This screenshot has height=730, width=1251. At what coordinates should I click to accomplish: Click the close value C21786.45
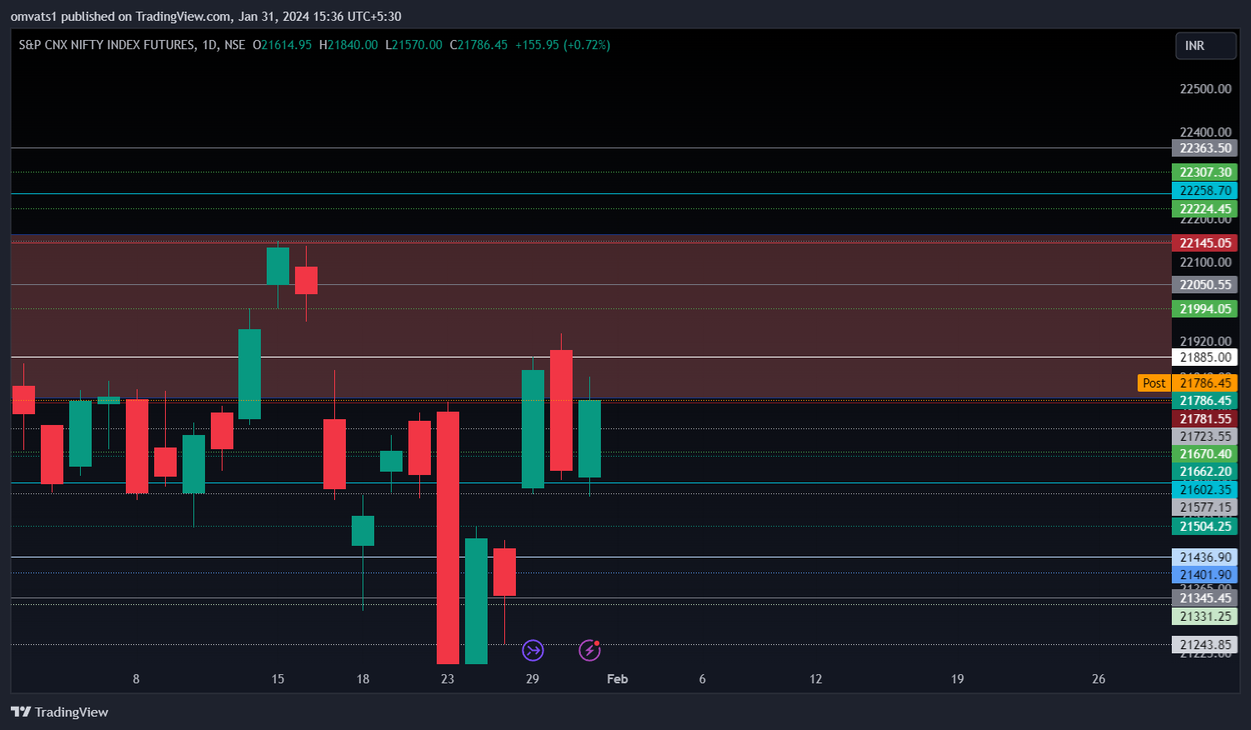[x=479, y=45]
